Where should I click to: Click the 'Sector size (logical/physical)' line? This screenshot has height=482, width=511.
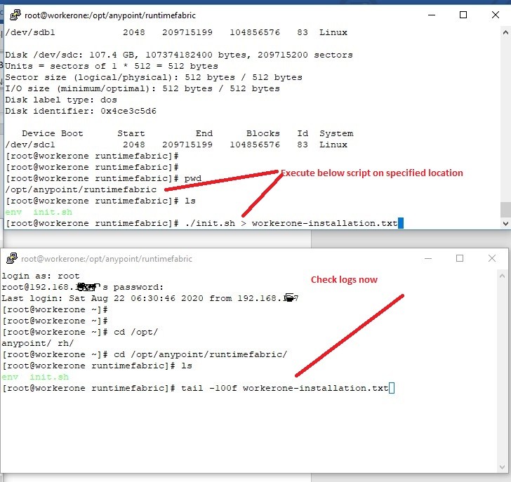pyautogui.click(x=154, y=77)
